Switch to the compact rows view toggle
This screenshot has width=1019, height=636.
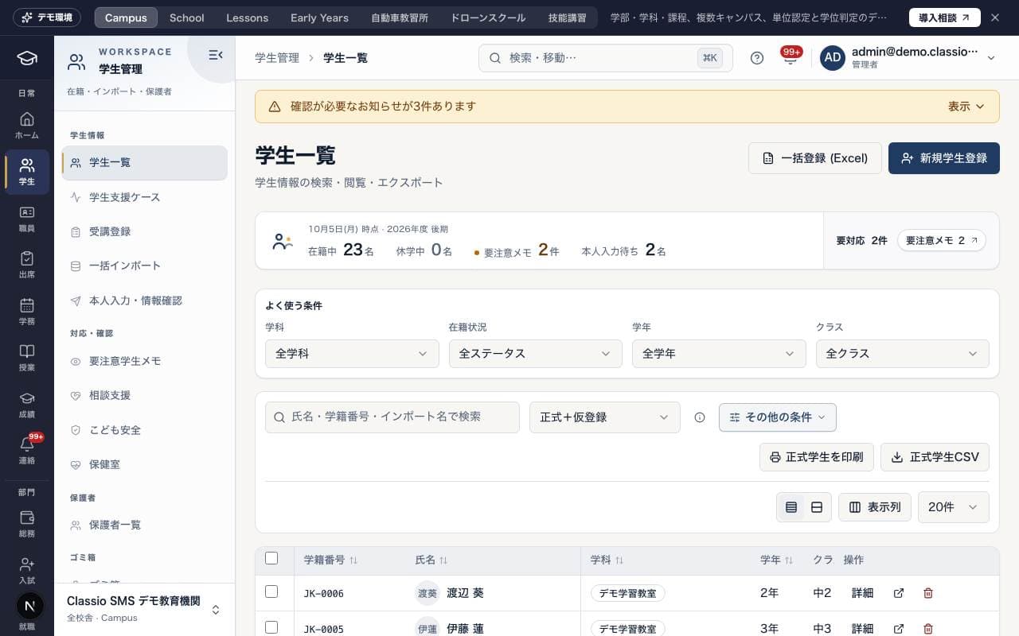(x=817, y=507)
